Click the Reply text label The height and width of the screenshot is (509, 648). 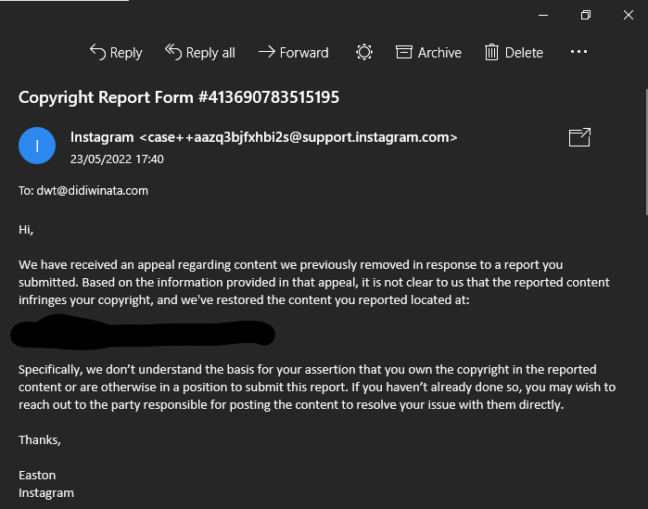(x=126, y=53)
